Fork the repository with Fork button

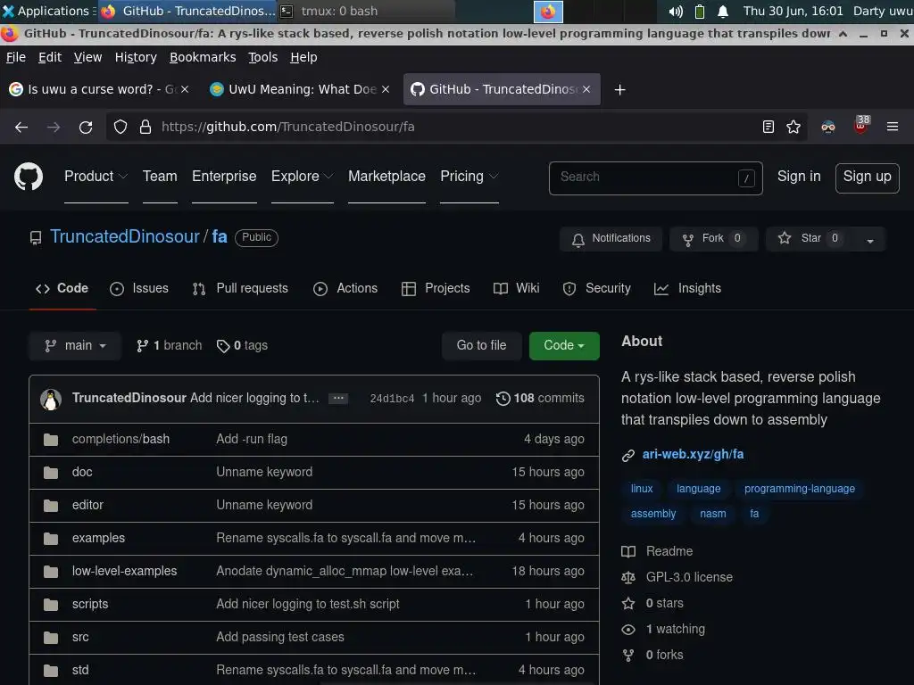click(x=714, y=238)
